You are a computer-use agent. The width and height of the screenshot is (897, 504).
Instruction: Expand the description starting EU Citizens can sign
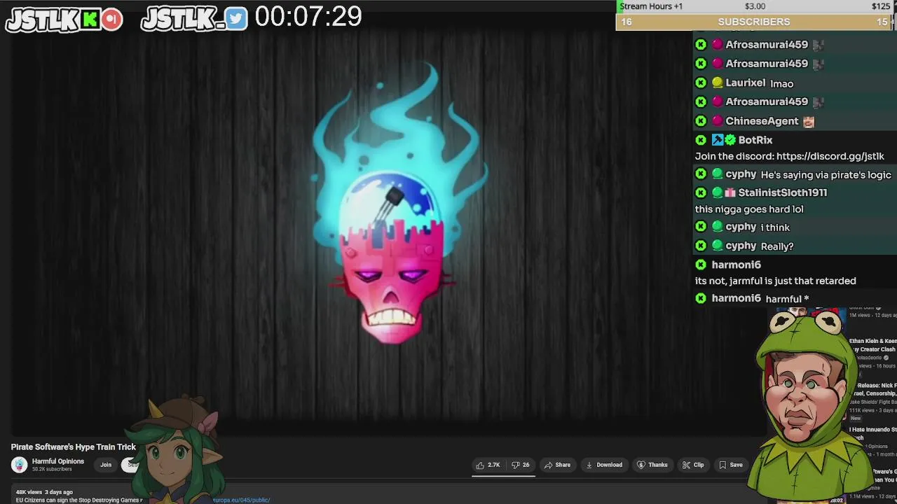(x=78, y=500)
